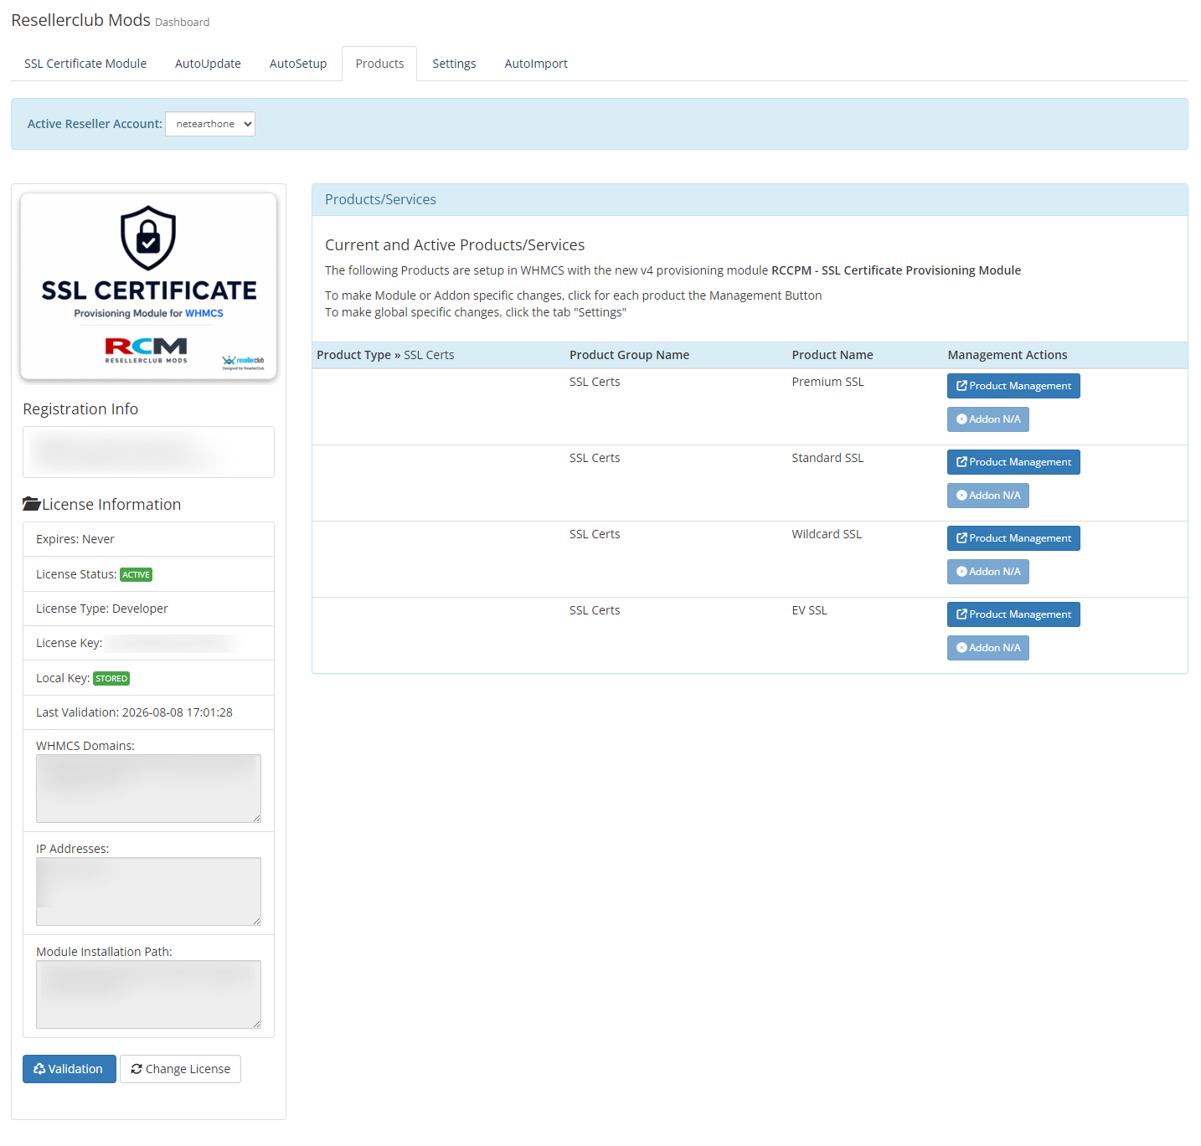Click 'Current and Active Products/Services' heading
This screenshot has width=1201, height=1146.
pyautogui.click(x=455, y=244)
